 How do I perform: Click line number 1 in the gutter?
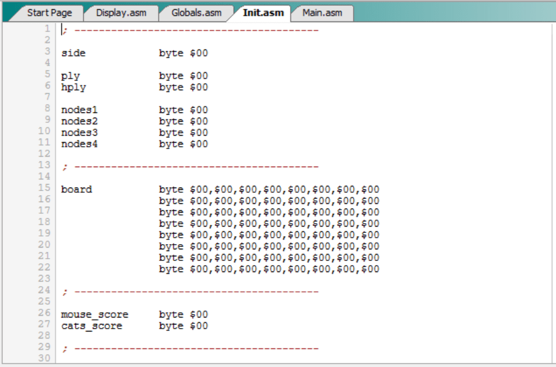point(47,29)
